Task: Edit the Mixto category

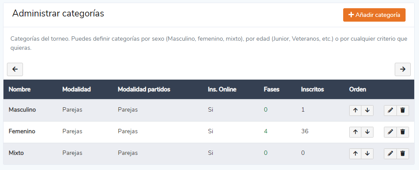Action: 390,154
